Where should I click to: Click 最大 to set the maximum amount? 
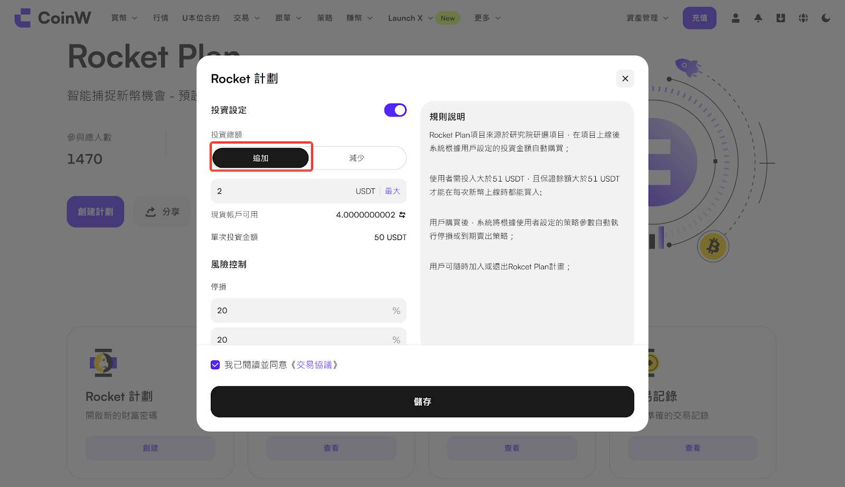pos(392,191)
